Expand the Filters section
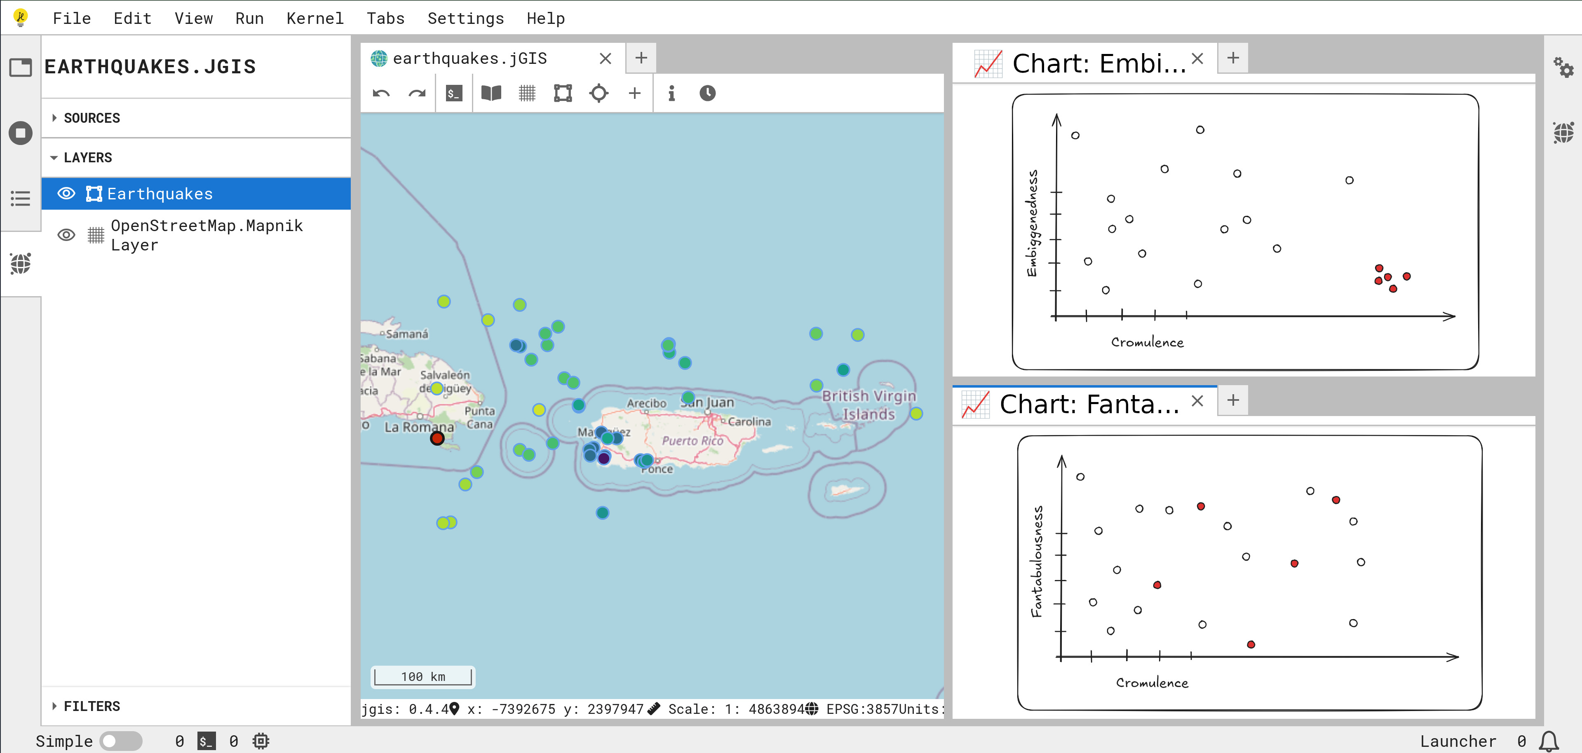1582x753 pixels. click(92, 706)
